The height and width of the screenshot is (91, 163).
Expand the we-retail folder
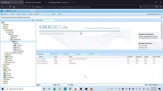pyautogui.click(x=5, y=60)
